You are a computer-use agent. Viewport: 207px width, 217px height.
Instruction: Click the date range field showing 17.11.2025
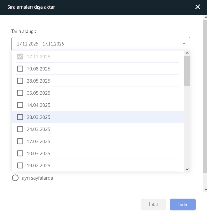point(95,44)
